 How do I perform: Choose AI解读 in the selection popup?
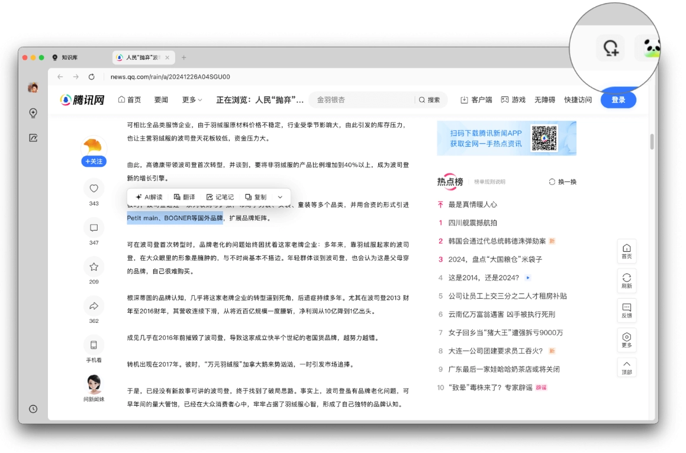(149, 197)
